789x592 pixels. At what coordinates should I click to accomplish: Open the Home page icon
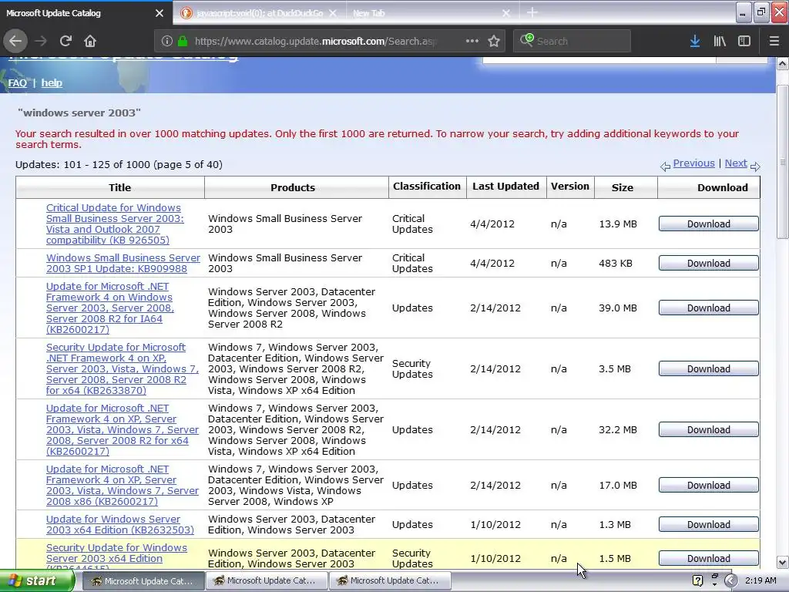coord(90,41)
